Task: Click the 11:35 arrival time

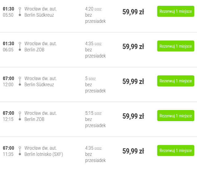Action: 8,154
